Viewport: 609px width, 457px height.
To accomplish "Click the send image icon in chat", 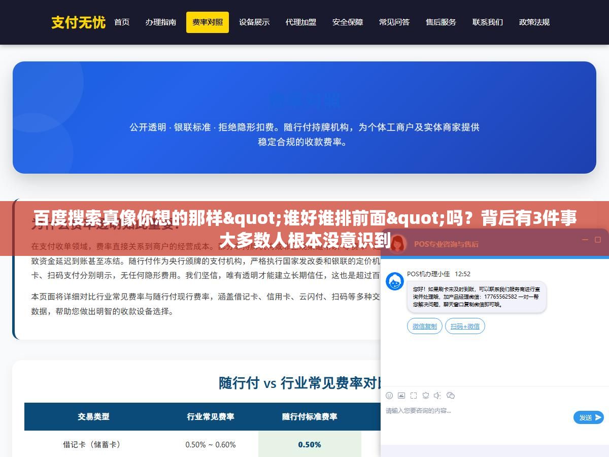I will tap(401, 396).
